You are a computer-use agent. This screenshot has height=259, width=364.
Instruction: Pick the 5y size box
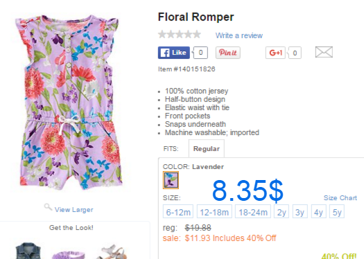[x=337, y=211]
